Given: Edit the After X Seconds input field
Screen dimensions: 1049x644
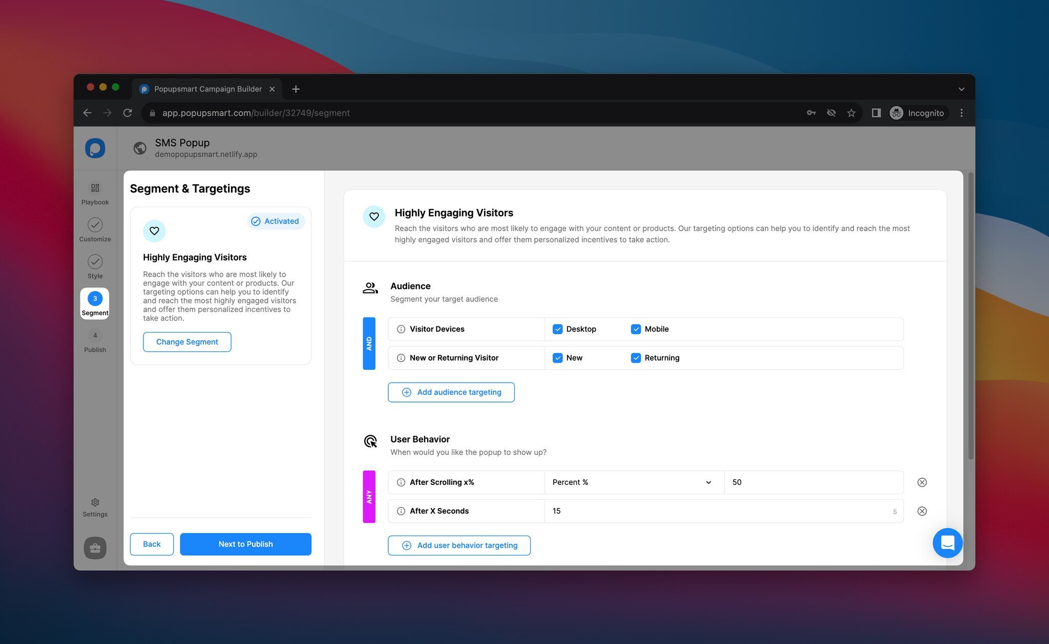Looking at the screenshot, I should [725, 511].
